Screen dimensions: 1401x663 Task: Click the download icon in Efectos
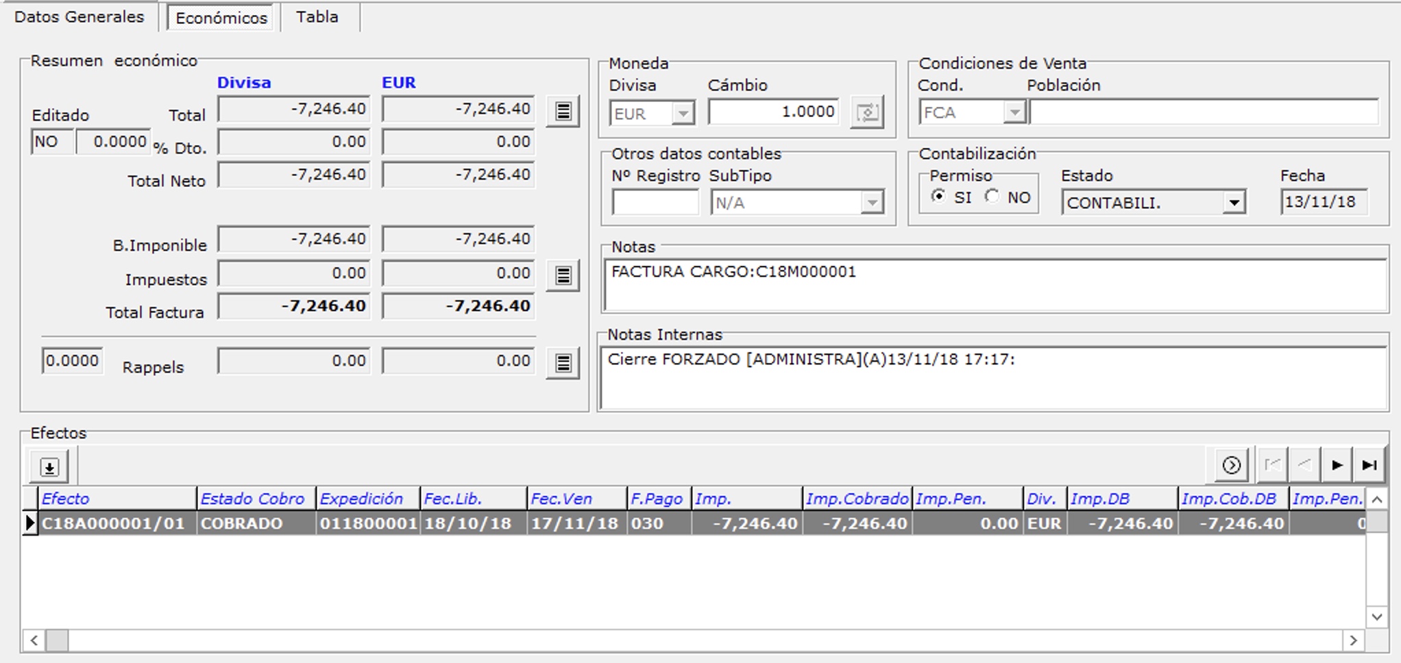coord(49,467)
